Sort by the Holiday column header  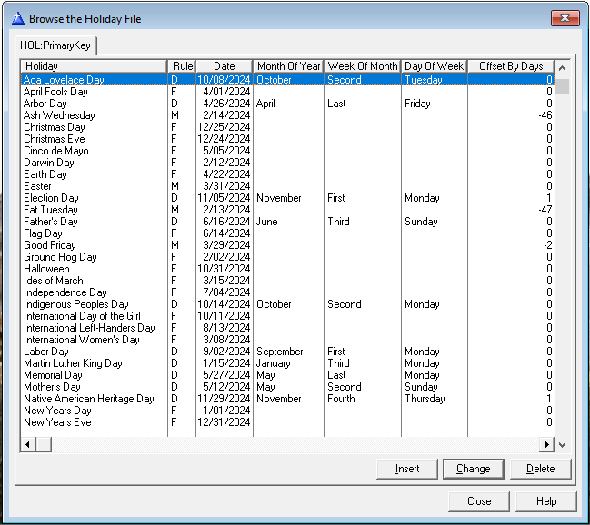[x=94, y=66]
